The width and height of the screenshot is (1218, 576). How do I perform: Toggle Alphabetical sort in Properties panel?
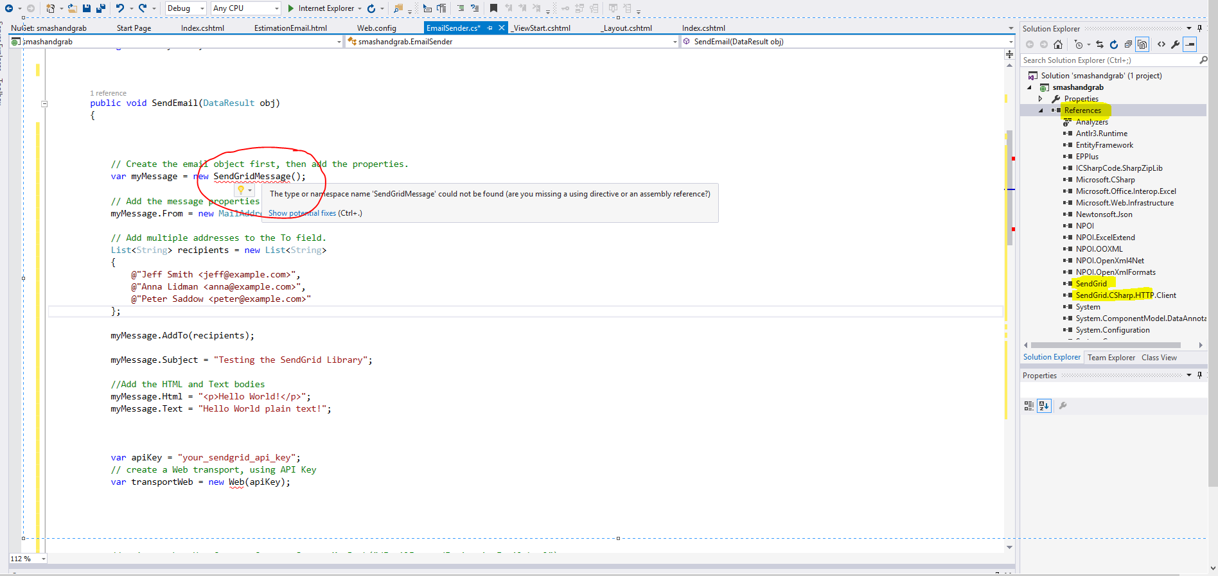point(1044,406)
